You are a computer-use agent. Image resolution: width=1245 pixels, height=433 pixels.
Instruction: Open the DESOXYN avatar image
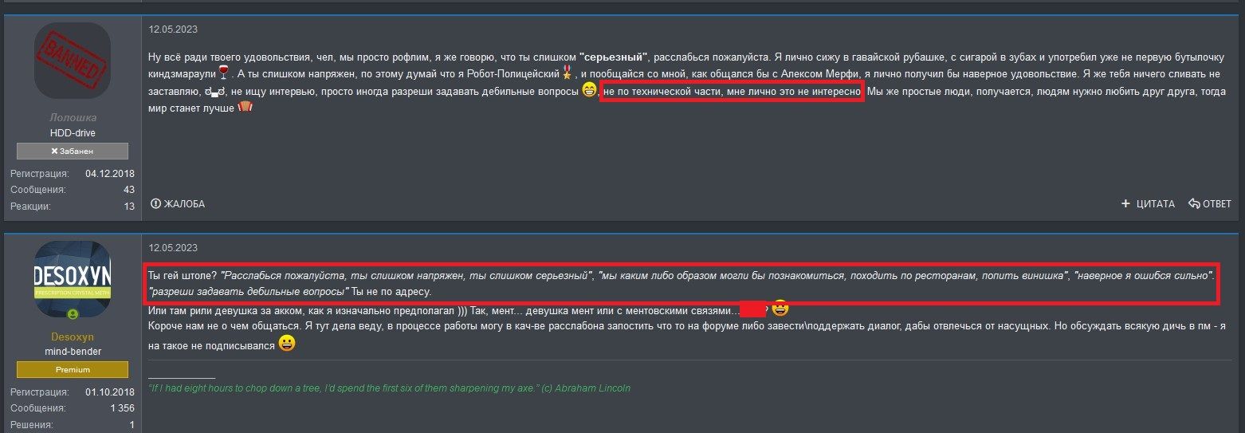(x=73, y=279)
